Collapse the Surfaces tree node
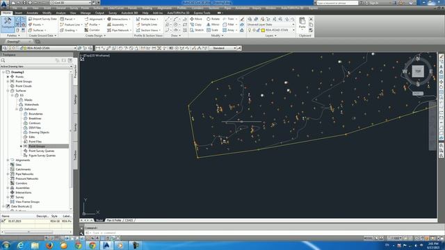This screenshot has height=250, width=445. [x=8, y=91]
